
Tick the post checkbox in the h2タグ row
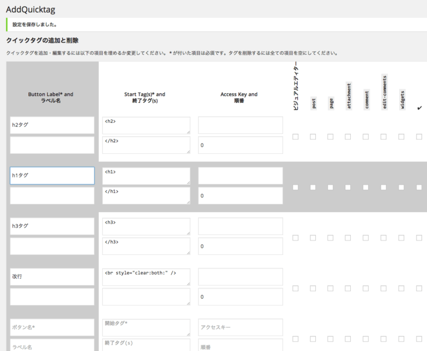(313, 137)
